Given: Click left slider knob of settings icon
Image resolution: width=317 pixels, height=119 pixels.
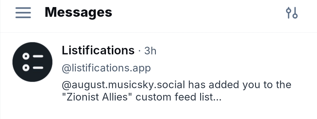Looking at the screenshot, I should coord(289,10).
